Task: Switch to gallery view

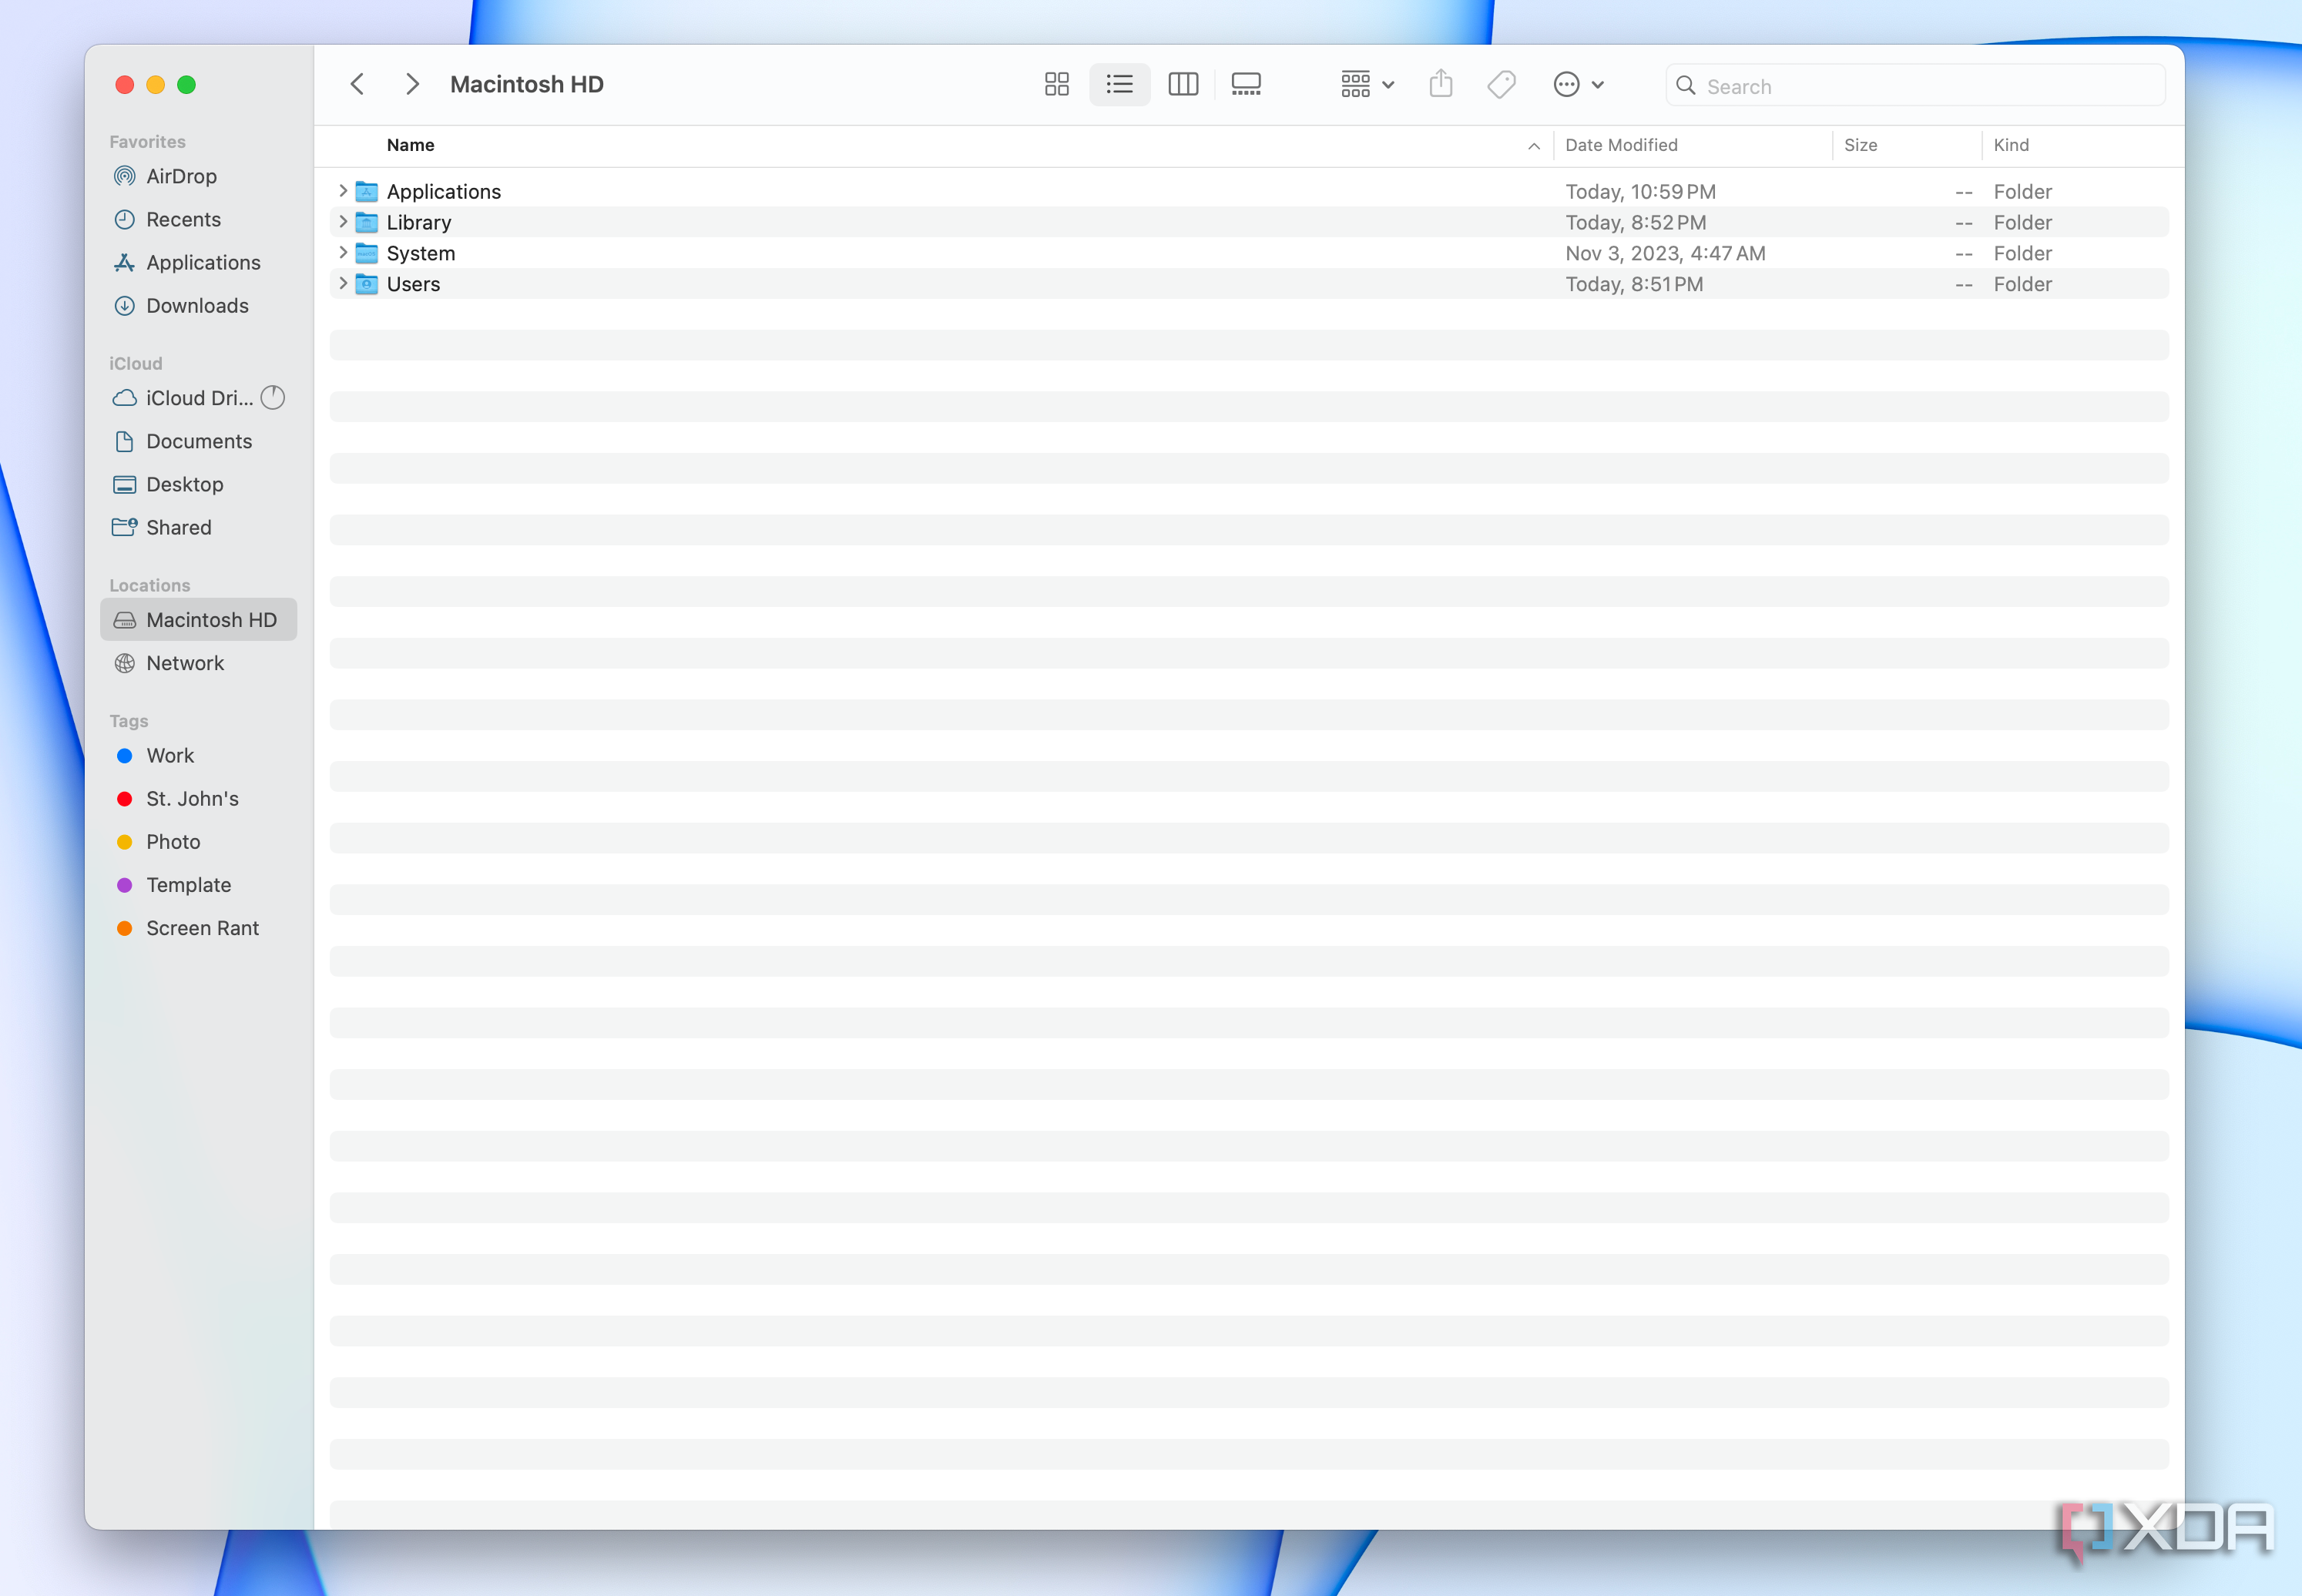Action: click(1246, 84)
